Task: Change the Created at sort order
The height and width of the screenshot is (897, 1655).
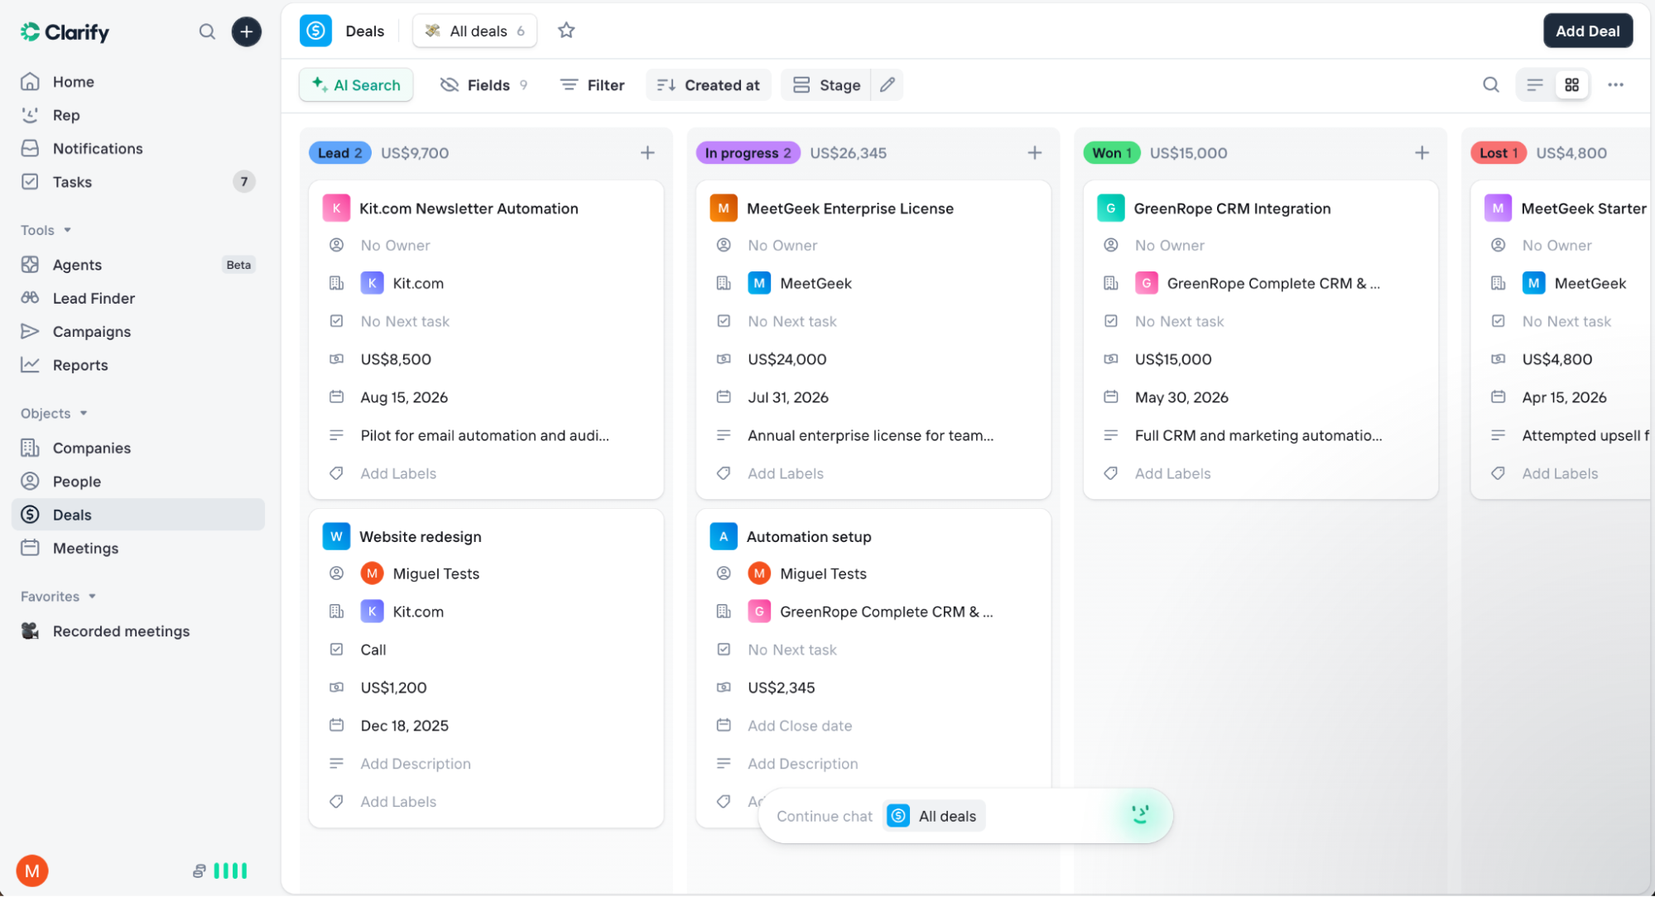Action: [709, 85]
